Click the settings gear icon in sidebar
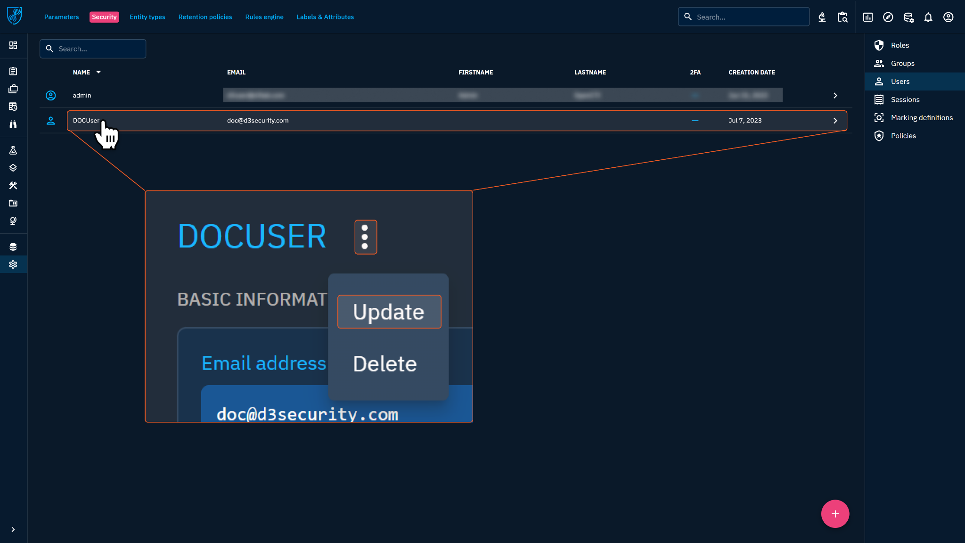This screenshot has width=965, height=543. click(x=13, y=264)
